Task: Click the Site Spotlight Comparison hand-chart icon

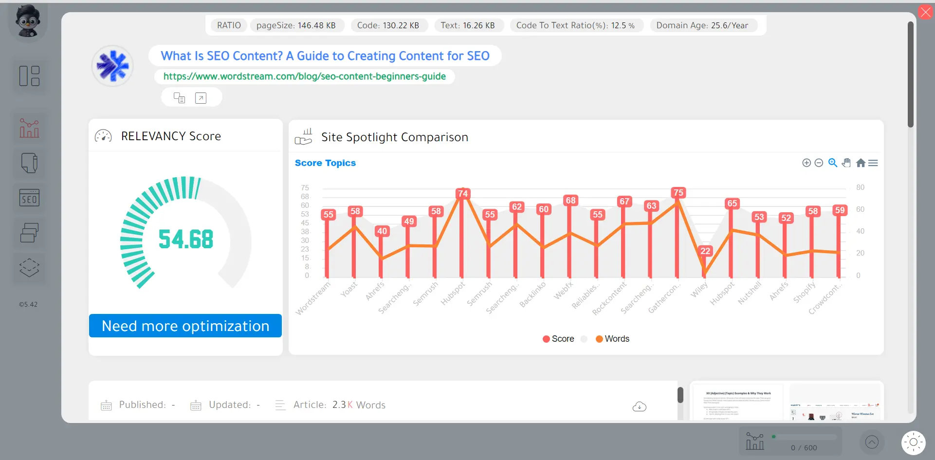Action: click(303, 137)
